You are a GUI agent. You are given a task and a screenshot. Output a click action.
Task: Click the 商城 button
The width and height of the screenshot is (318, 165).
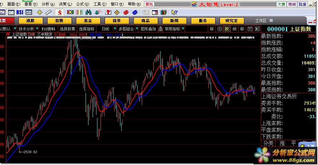coord(292,4)
